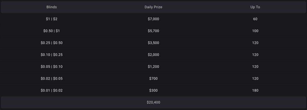Select the $0.50 | $1 blinds cell
307x110 pixels.
tap(52, 31)
